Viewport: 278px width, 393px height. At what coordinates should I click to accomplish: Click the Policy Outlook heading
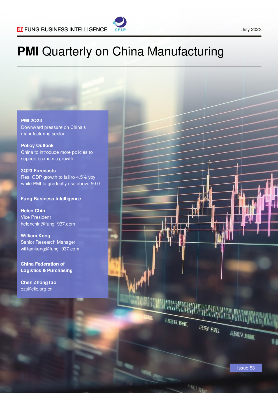(x=37, y=145)
